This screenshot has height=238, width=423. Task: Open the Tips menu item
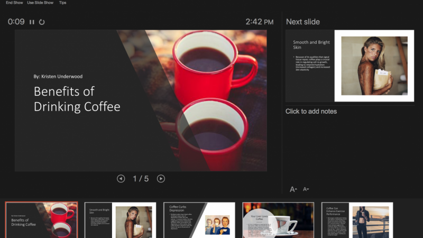62,3
